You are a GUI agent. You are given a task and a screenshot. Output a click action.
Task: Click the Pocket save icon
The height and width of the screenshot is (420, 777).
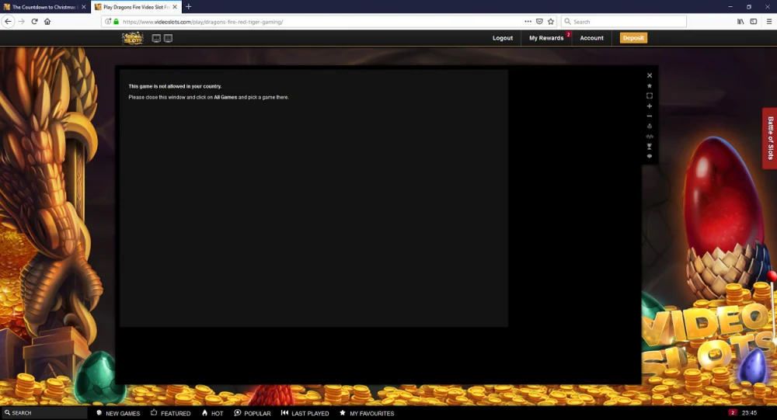click(x=539, y=21)
